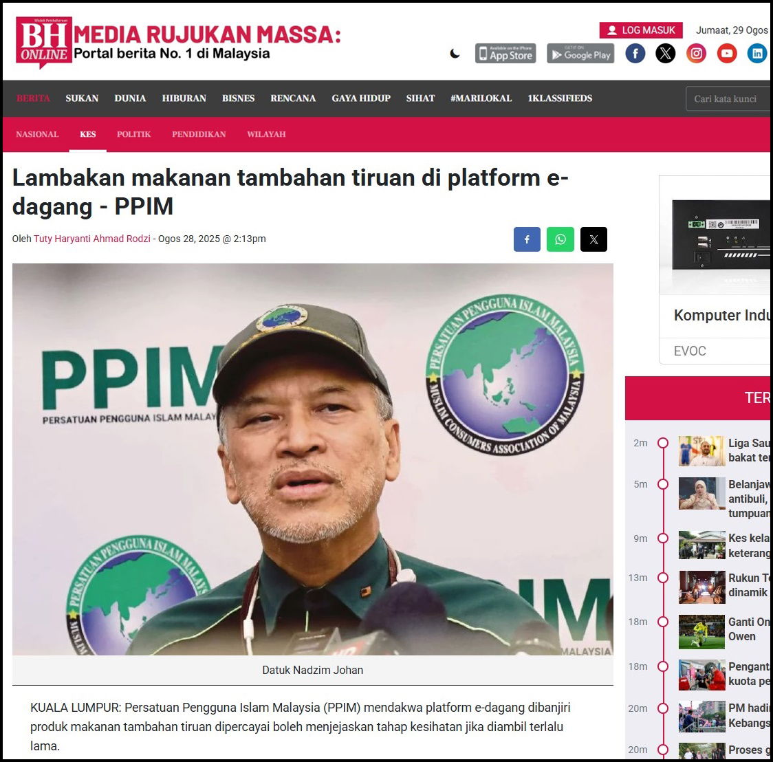
Task: Visit BH Facebook page icon in header
Action: pyautogui.click(x=635, y=53)
